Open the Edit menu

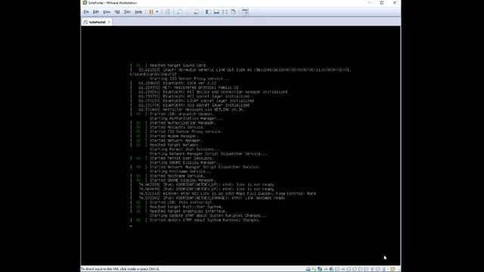coord(96,12)
